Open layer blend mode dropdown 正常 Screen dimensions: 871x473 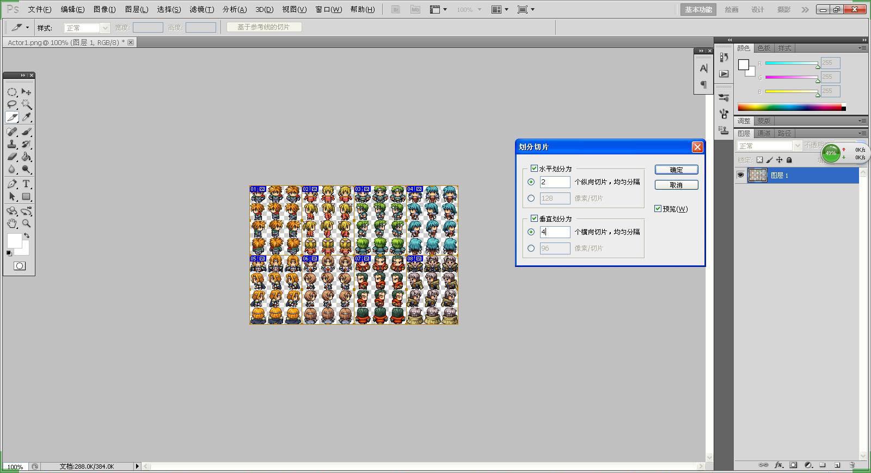click(x=769, y=146)
